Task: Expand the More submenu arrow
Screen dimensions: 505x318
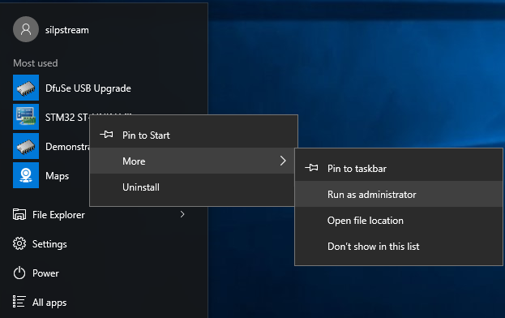Action: (283, 161)
